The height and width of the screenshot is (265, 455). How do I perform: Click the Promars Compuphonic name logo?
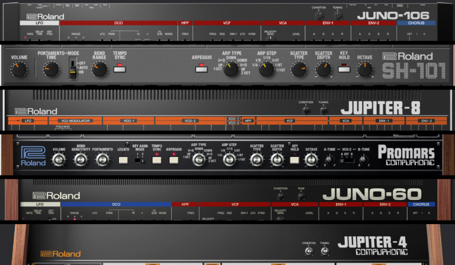click(406, 156)
